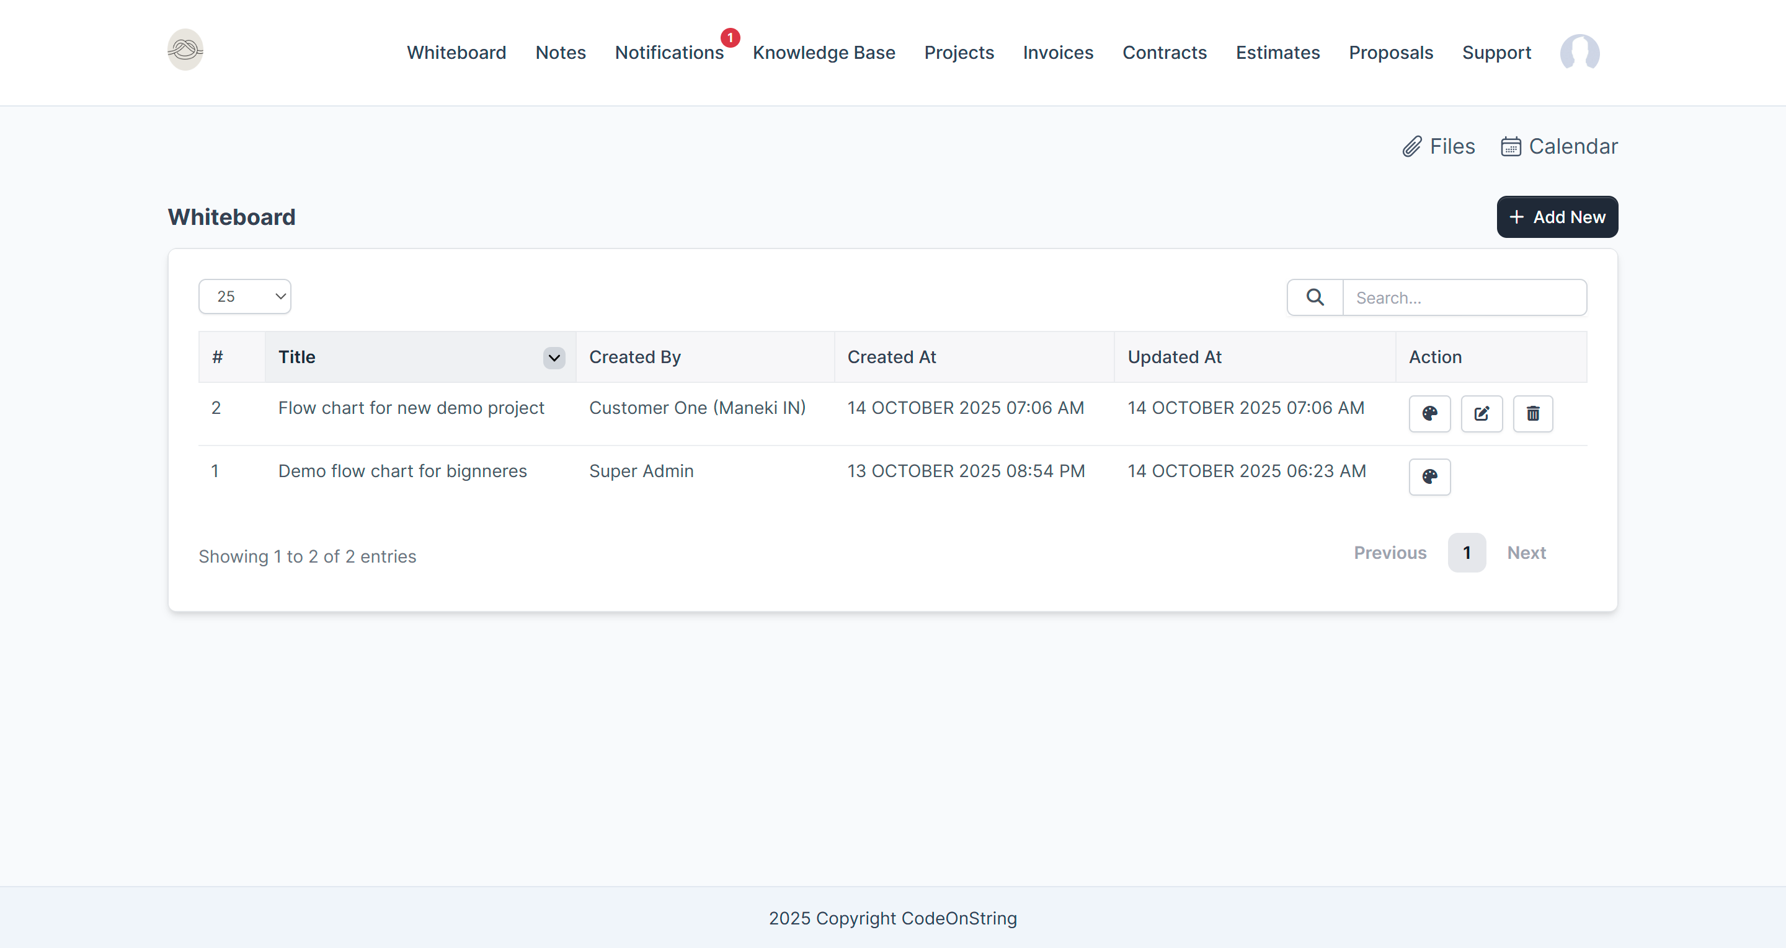
Task: Go to pagination page 1
Action: point(1467,552)
